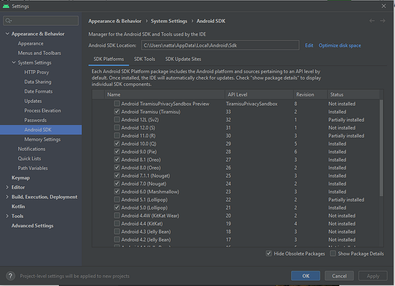
Task: Check the Android 4.4 (KitKat) checkbox
Action: 117,224
